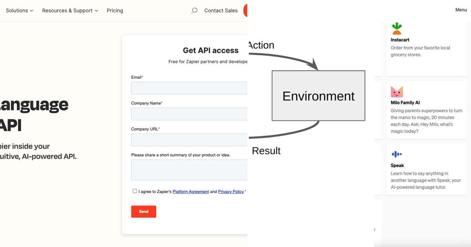Click the Company URL field
This screenshot has width=471, height=247.
[x=188, y=140]
